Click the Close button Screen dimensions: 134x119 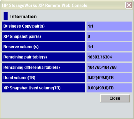[115, 98]
